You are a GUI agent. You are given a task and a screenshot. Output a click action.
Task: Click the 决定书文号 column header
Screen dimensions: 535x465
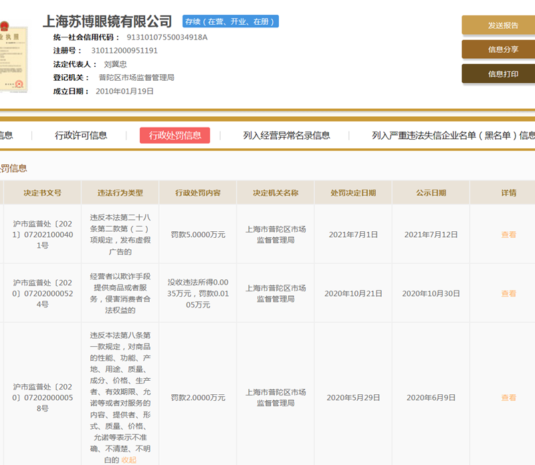coord(42,193)
